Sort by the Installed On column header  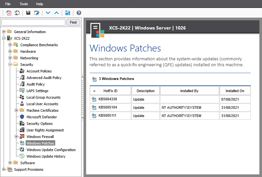[235, 91]
